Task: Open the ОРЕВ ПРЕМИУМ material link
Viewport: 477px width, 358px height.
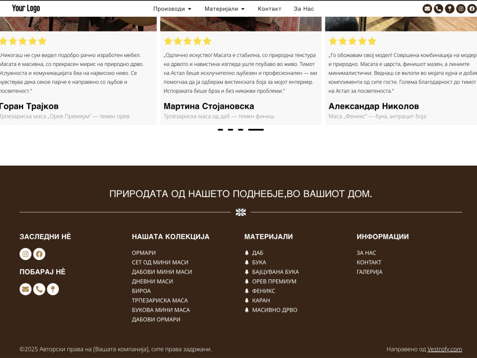Action: coord(274,281)
